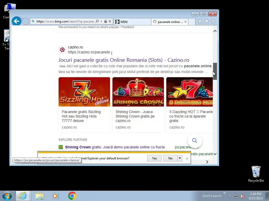Image resolution: width=269 pixels, height=201 pixels.
Task: Open Windows Explorer from taskbar
Action: [x=40, y=196]
